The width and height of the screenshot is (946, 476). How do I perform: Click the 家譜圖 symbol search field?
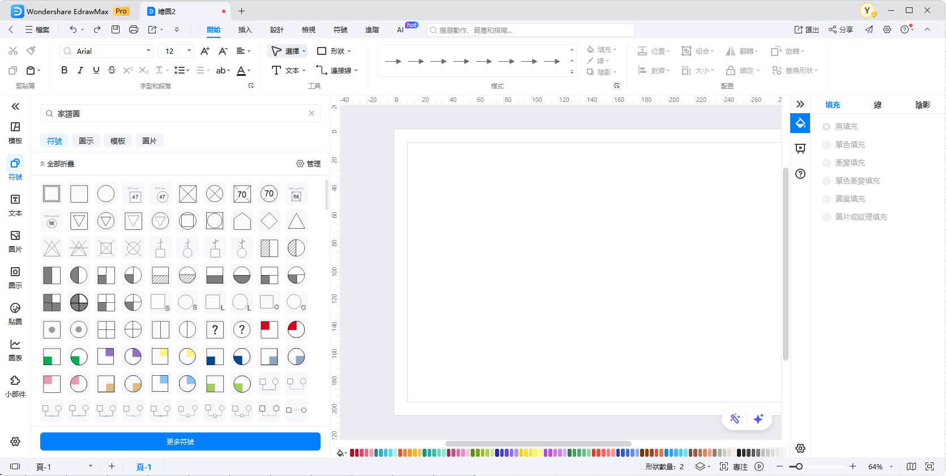click(x=180, y=114)
